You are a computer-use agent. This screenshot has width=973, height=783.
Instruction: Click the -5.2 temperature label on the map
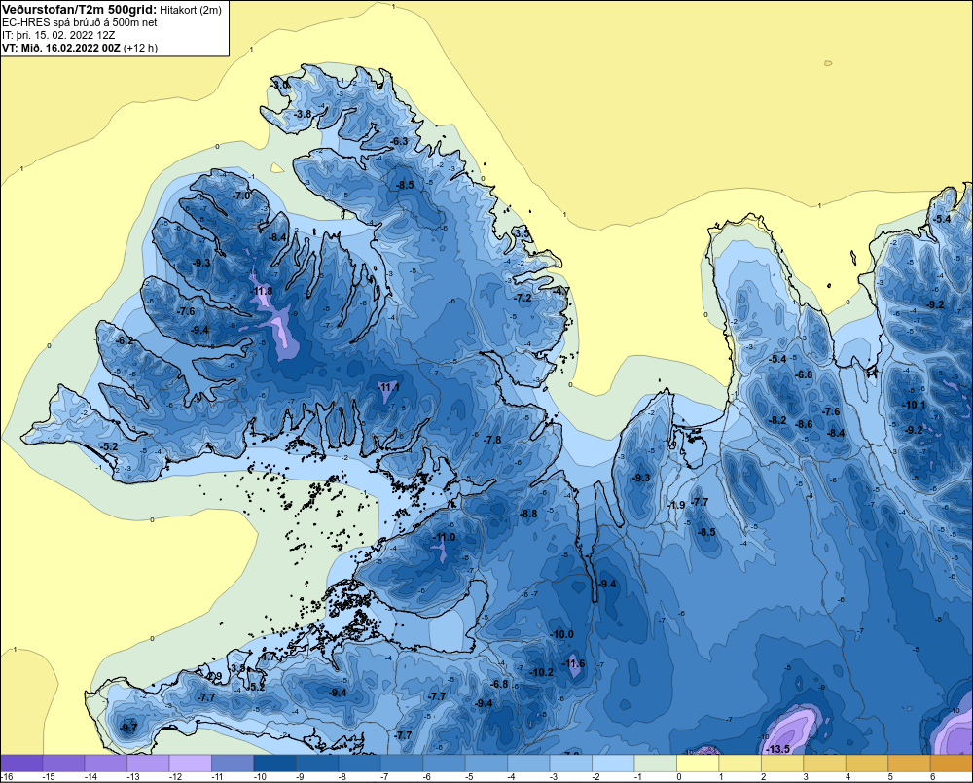[109, 446]
